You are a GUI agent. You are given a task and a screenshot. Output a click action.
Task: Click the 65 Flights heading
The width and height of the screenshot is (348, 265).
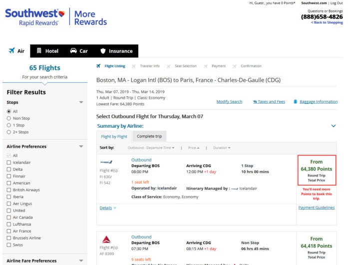44,68
